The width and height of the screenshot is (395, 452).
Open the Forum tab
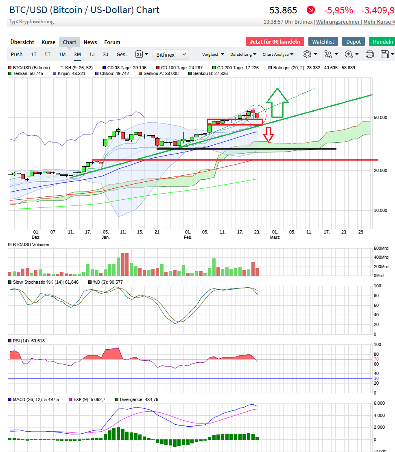pos(112,42)
